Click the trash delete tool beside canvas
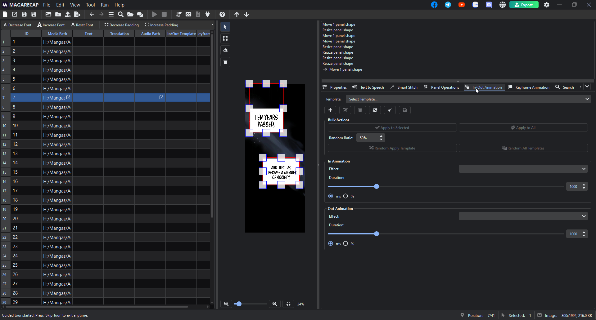 pyautogui.click(x=225, y=62)
